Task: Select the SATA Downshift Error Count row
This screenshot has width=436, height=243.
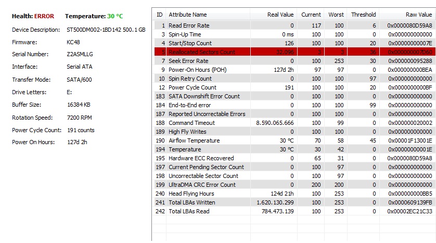Action: (x=294, y=96)
